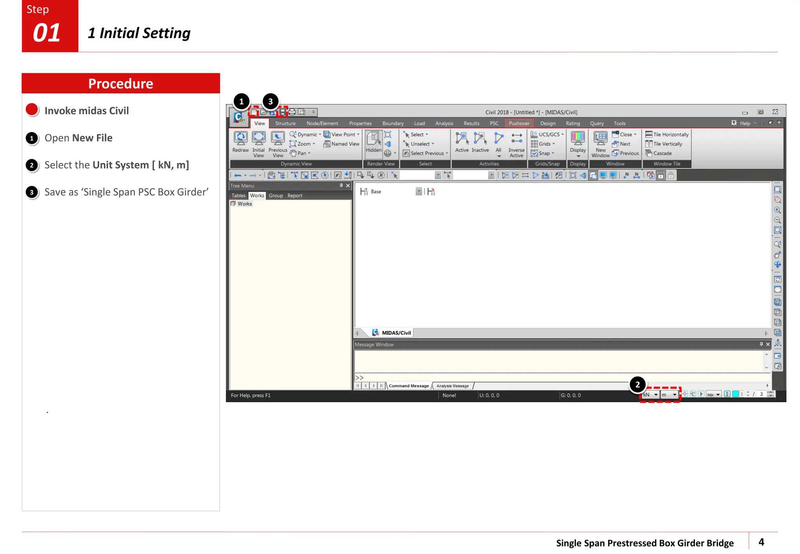Image resolution: width=800 pixels, height=554 pixels.
Task: Click the cyan color swatch in status bar
Action: 735,394
